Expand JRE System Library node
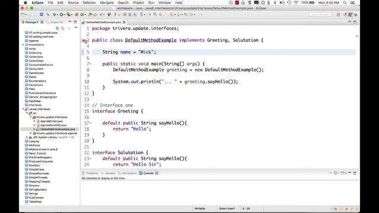379x213 pixels. [x=27, y=137]
